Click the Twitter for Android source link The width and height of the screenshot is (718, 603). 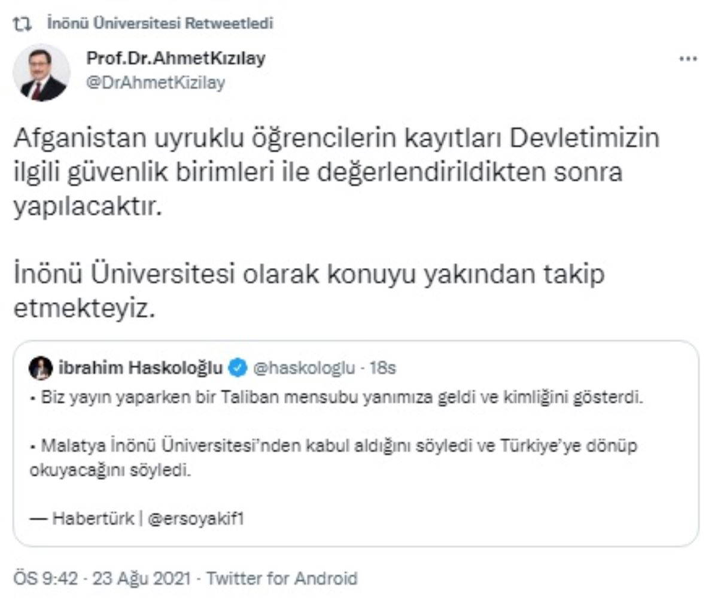[x=281, y=578]
